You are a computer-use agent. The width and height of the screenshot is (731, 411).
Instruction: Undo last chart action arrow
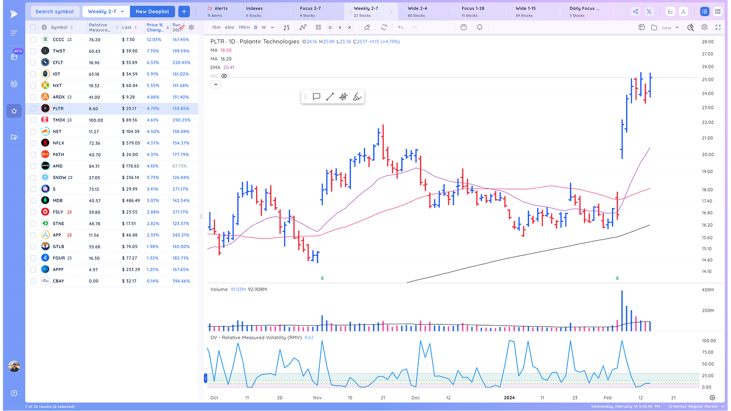(x=400, y=27)
